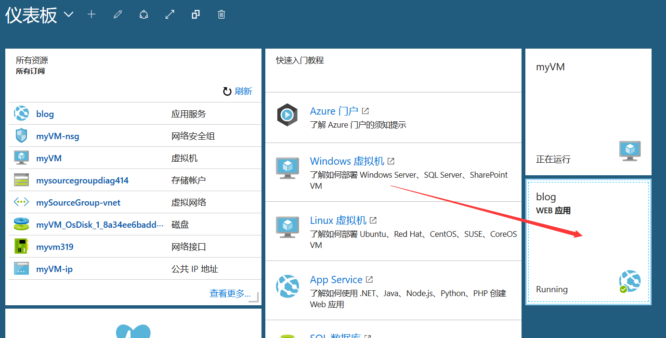Screen dimensions: 666x338
Task: Open the Linux 虚拟机 tutorial link
Action: point(338,221)
